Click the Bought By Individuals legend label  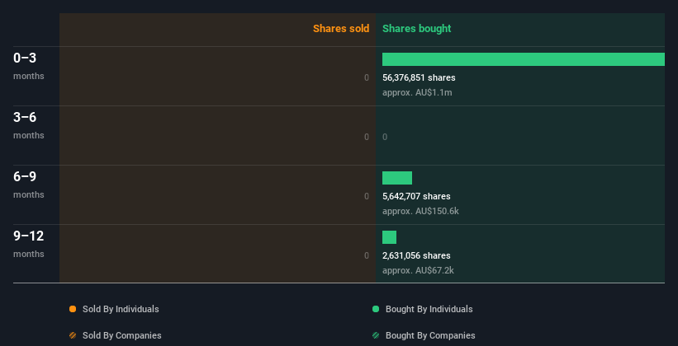click(429, 309)
